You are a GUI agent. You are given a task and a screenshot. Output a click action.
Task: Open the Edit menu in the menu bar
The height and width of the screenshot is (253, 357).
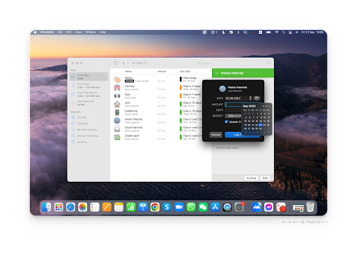click(x=68, y=32)
